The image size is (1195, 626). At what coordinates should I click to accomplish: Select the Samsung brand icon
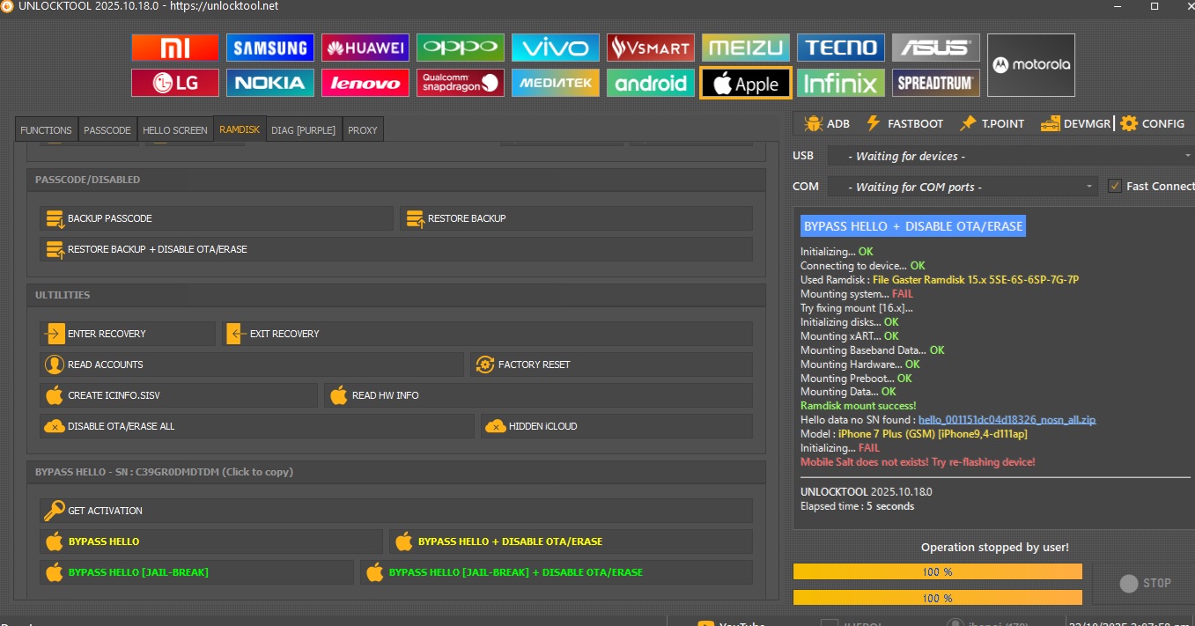(x=269, y=48)
